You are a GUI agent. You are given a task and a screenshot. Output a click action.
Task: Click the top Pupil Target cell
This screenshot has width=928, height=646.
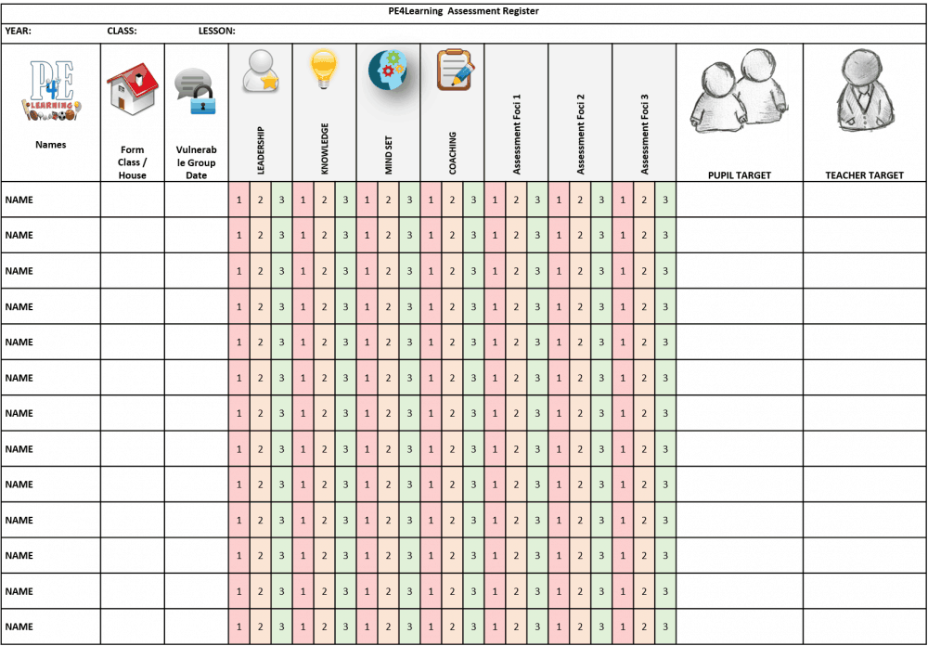pyautogui.click(x=739, y=199)
